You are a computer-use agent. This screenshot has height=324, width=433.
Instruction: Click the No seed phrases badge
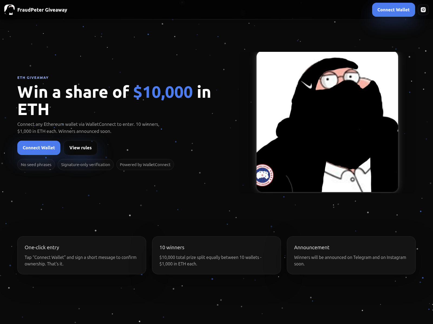click(36, 165)
